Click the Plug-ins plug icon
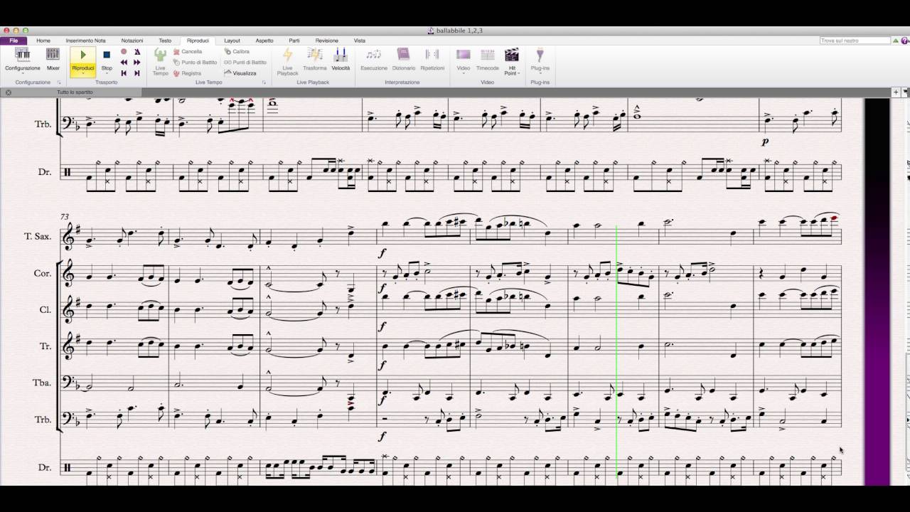 (x=540, y=55)
